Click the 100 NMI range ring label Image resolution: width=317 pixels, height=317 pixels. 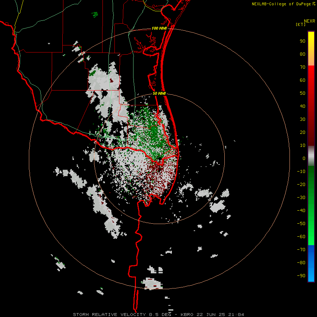pyautogui.click(x=159, y=28)
